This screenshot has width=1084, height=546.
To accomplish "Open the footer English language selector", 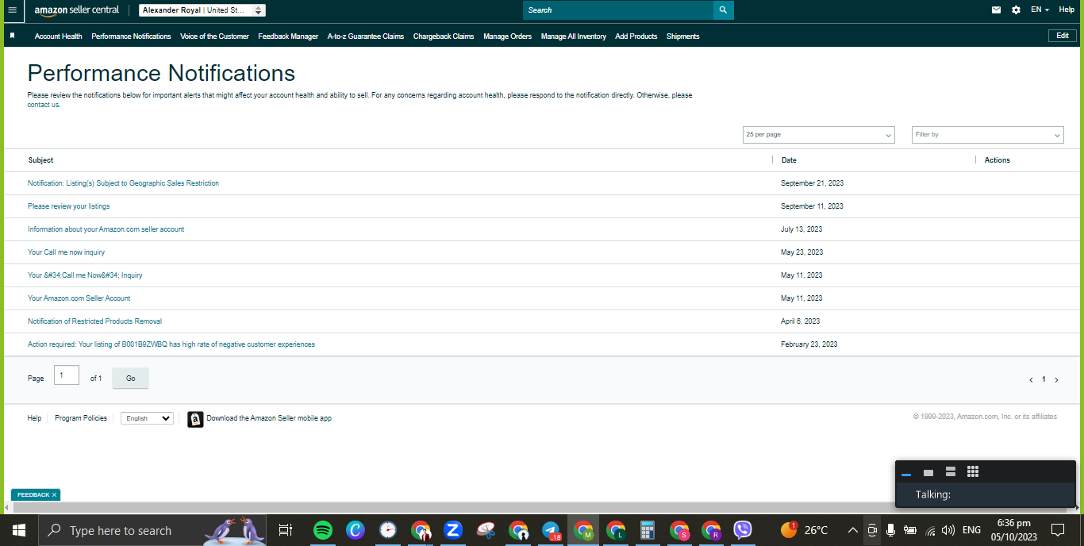I will click(147, 418).
